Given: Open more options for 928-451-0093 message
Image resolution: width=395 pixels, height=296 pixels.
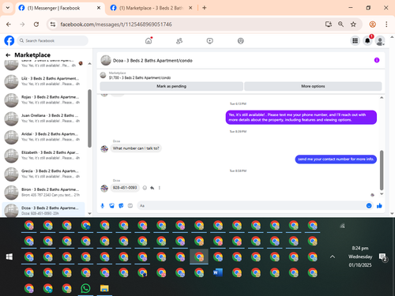Looking at the screenshot, I should 160,188.
